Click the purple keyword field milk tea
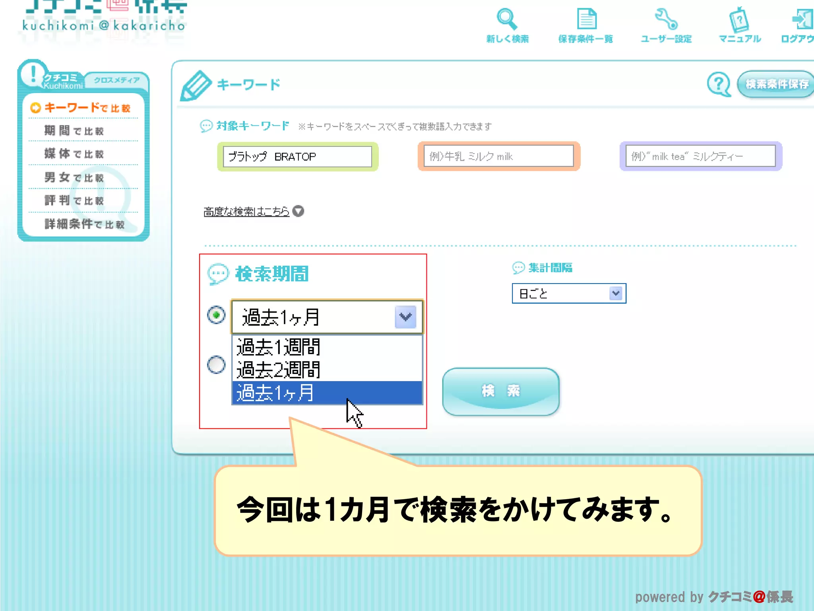Image resolution: width=814 pixels, height=611 pixels. click(701, 156)
